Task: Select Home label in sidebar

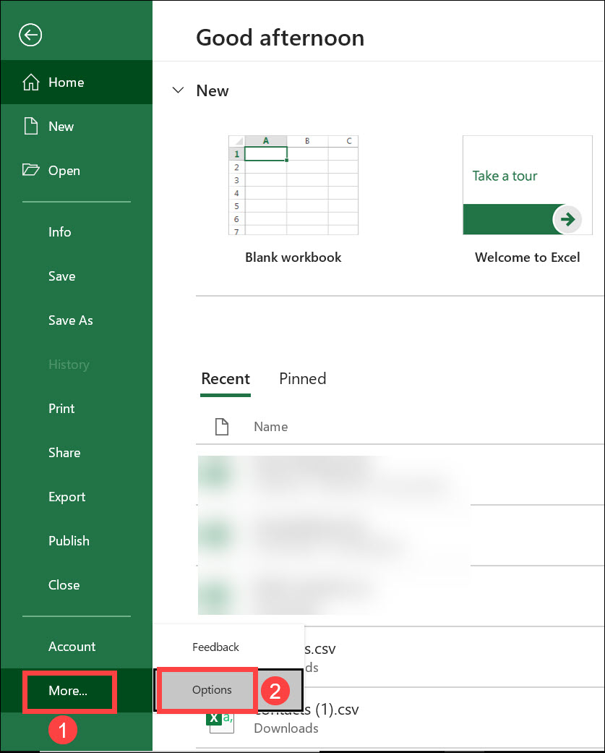Action: [66, 82]
